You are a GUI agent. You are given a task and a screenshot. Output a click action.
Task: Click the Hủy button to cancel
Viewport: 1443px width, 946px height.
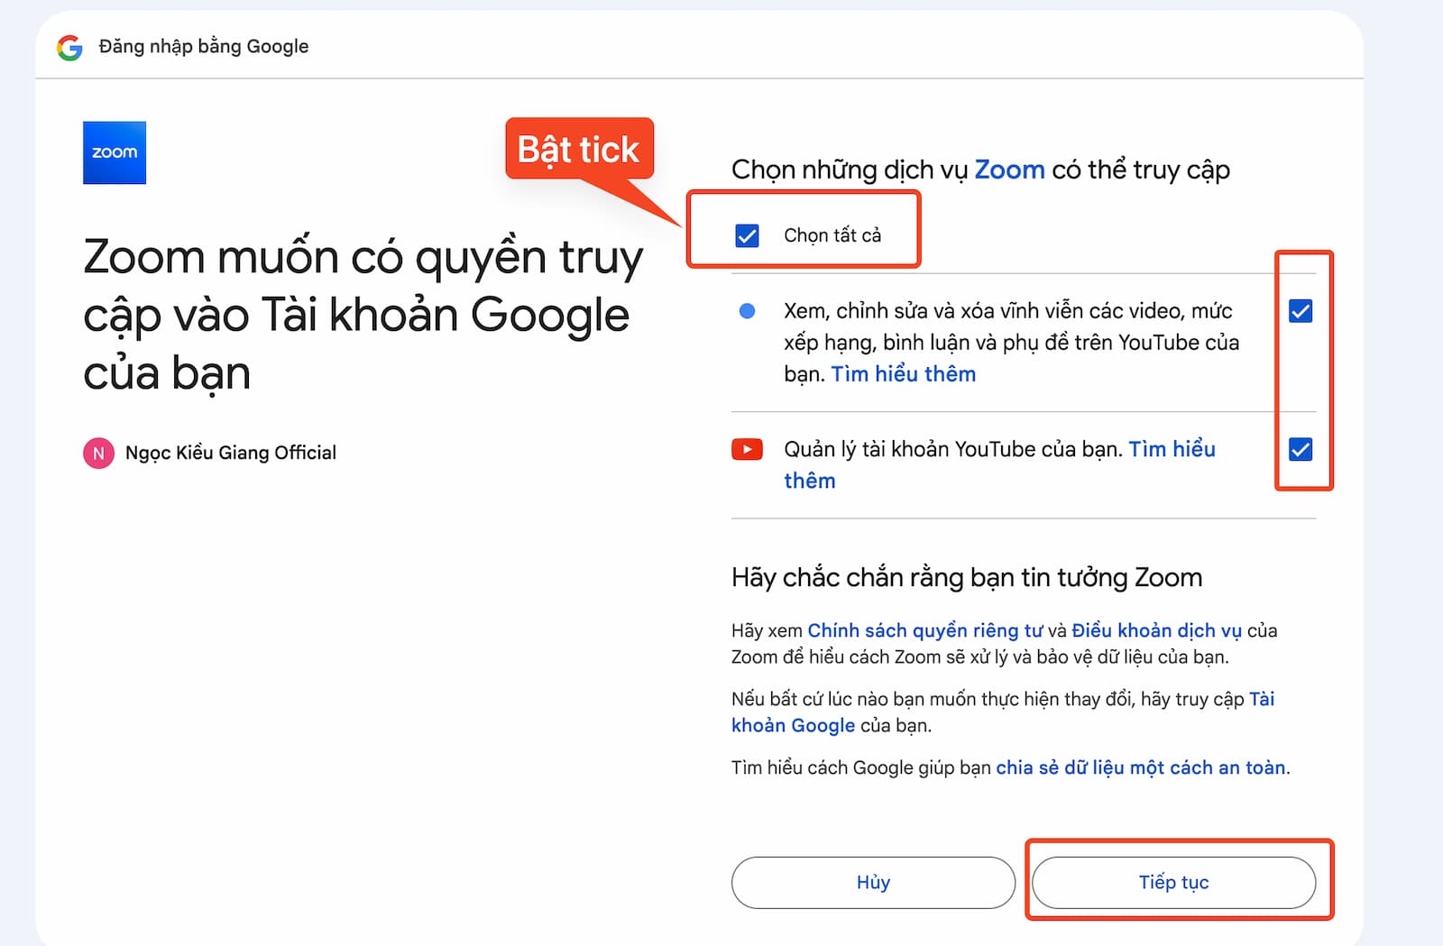(873, 882)
